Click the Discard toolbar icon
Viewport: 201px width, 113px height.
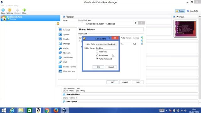coord(18,11)
